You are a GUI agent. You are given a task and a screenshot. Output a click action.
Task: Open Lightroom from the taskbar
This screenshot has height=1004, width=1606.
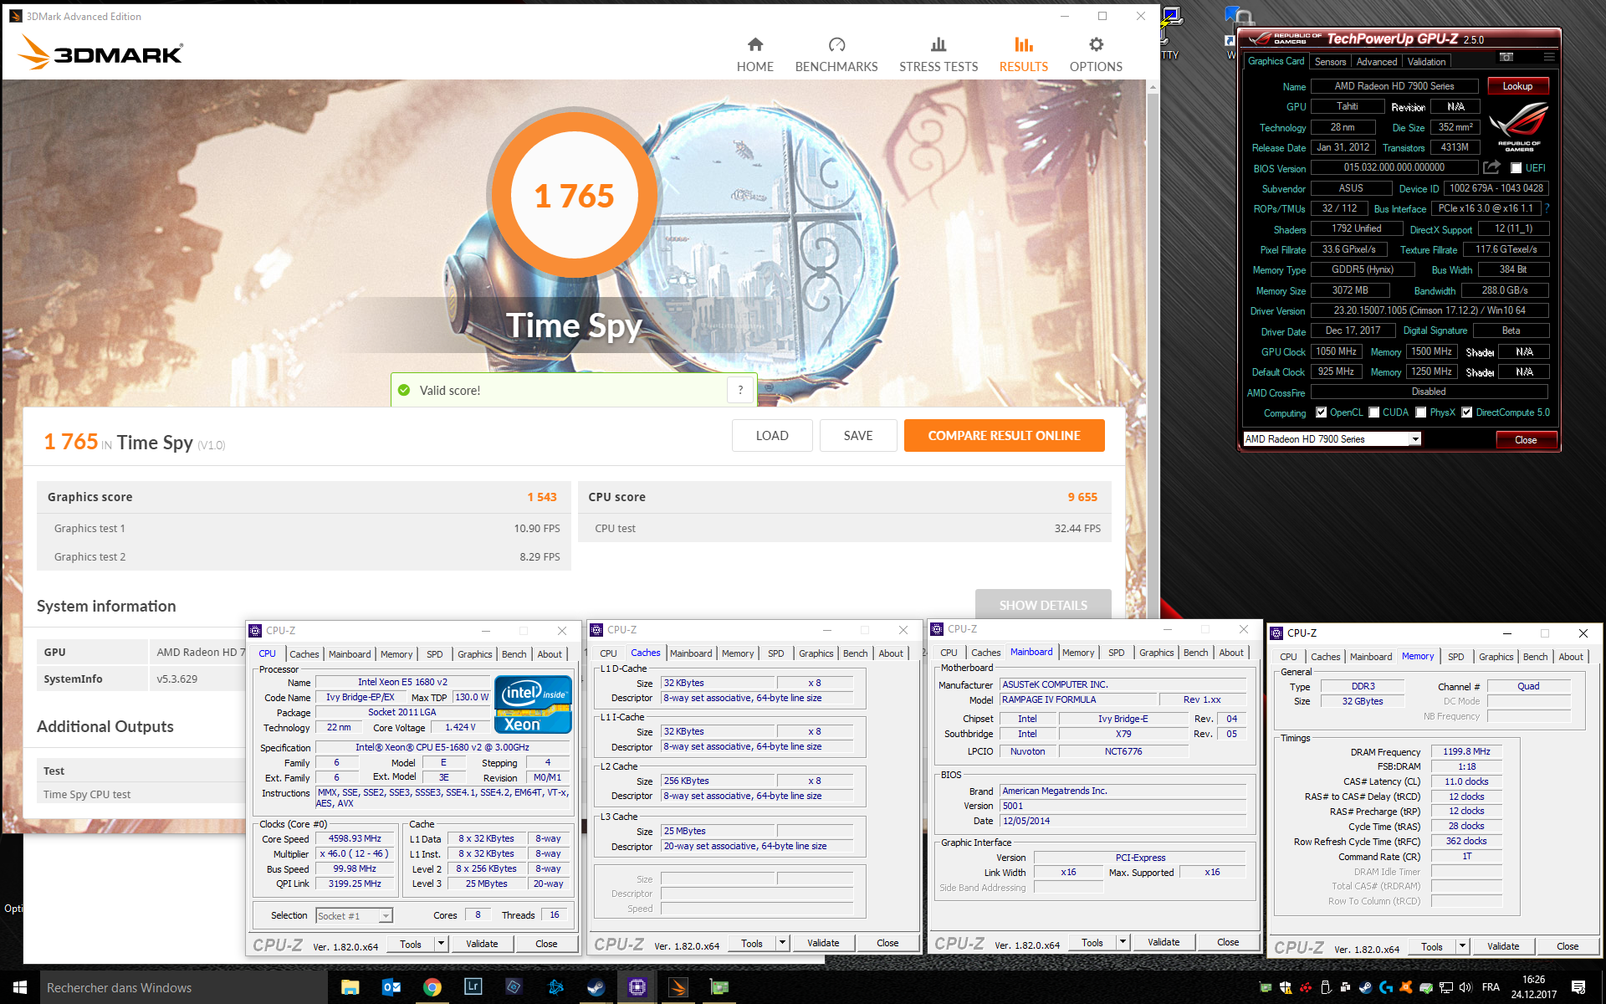473,987
